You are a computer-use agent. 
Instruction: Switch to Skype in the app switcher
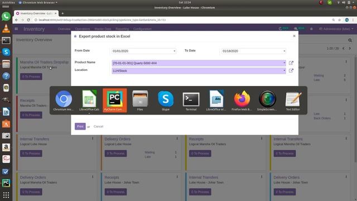tap(166, 100)
